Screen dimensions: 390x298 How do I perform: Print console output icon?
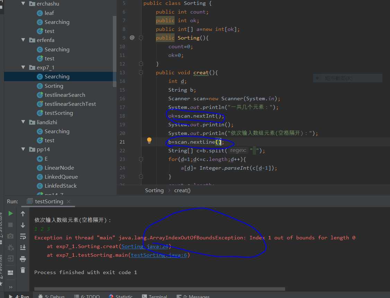point(23,259)
